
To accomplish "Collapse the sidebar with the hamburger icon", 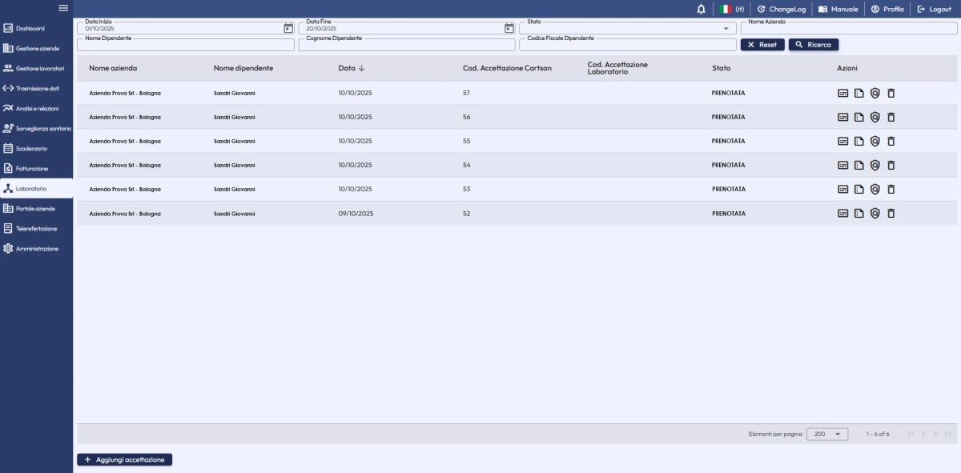I will point(63,8).
